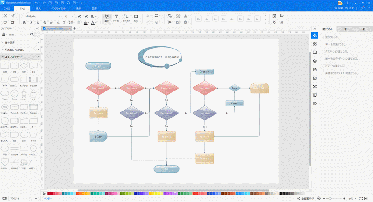Screen dimensions: 373x202
Task: Open the layers icon in right sidebar
Action: pos(315,61)
